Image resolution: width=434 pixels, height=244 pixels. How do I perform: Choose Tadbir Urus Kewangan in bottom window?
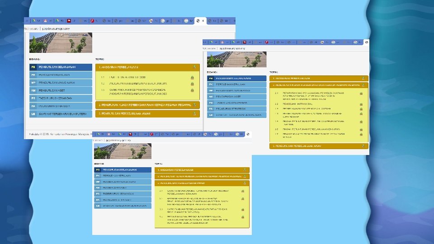[123, 194]
